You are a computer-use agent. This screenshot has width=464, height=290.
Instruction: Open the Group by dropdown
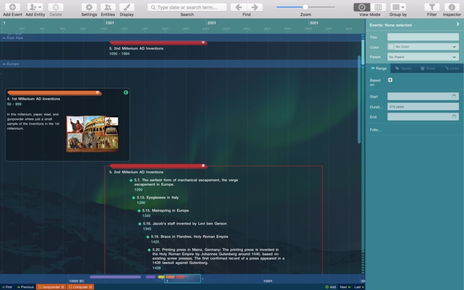[397, 7]
